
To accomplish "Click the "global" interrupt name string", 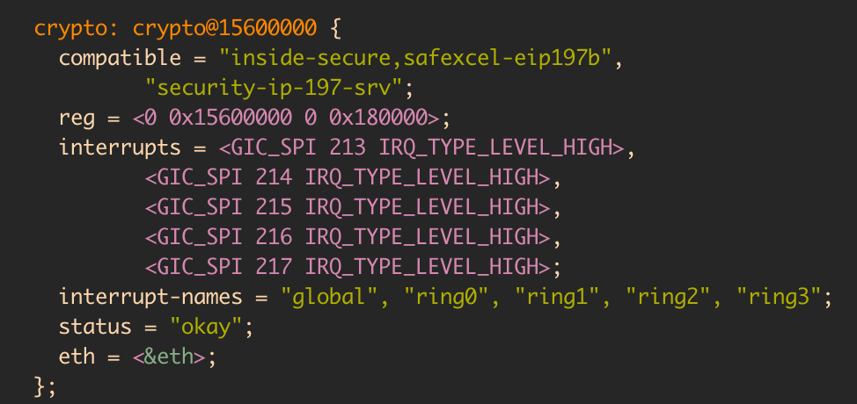I will tap(329, 297).
